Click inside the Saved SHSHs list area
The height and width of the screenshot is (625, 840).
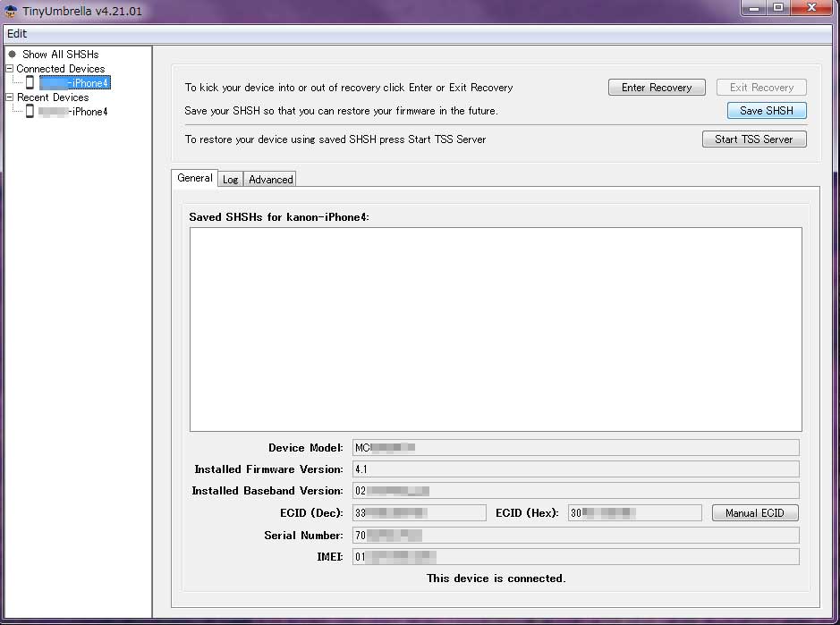point(496,329)
